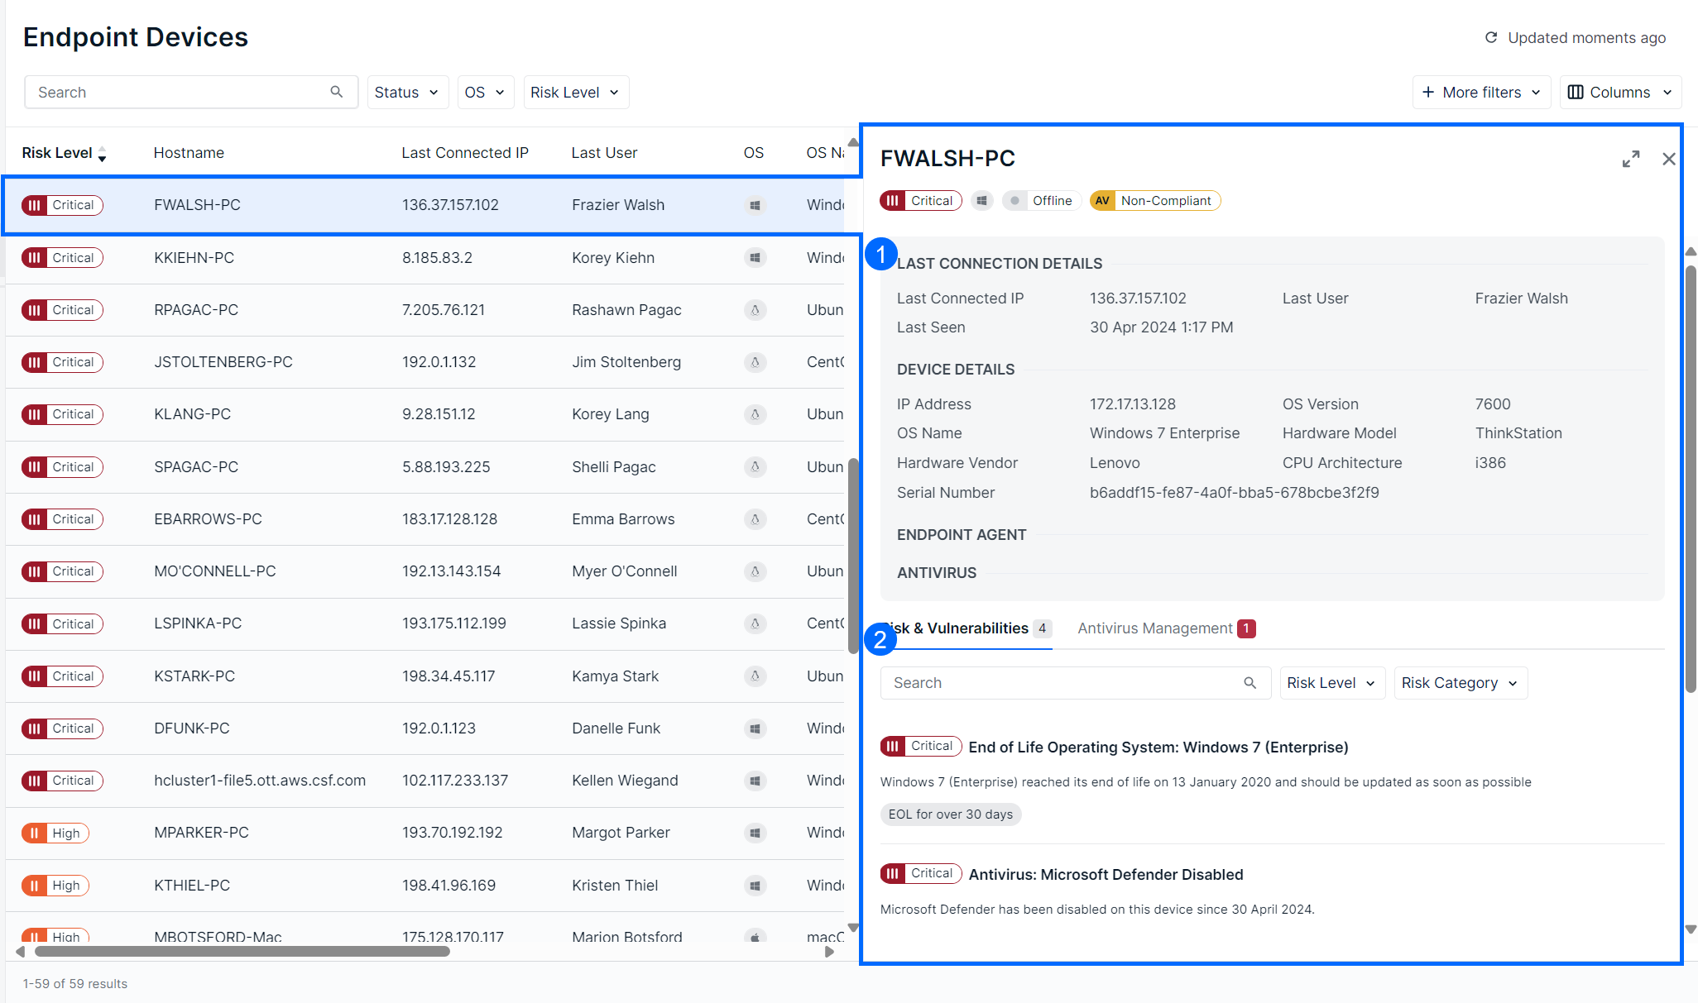This screenshot has width=1698, height=1003.
Task: Click the Critical risk badge for KKIEHN-PC
Action: point(63,258)
